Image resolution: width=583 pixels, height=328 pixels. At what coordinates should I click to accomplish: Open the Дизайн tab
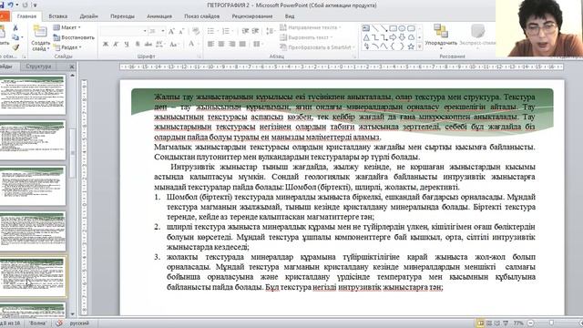(x=89, y=16)
